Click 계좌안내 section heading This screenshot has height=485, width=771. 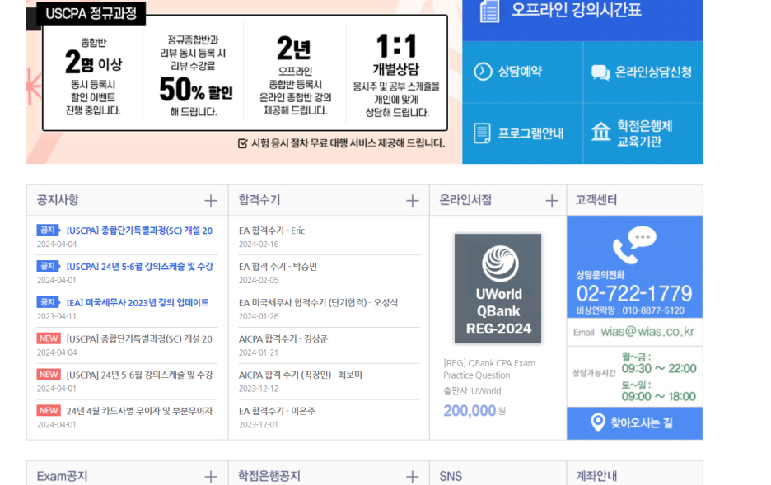click(x=596, y=476)
